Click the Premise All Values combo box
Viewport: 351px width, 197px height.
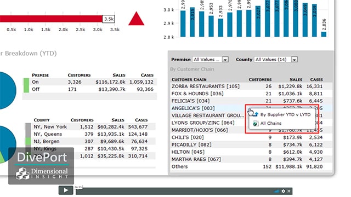[210, 60]
